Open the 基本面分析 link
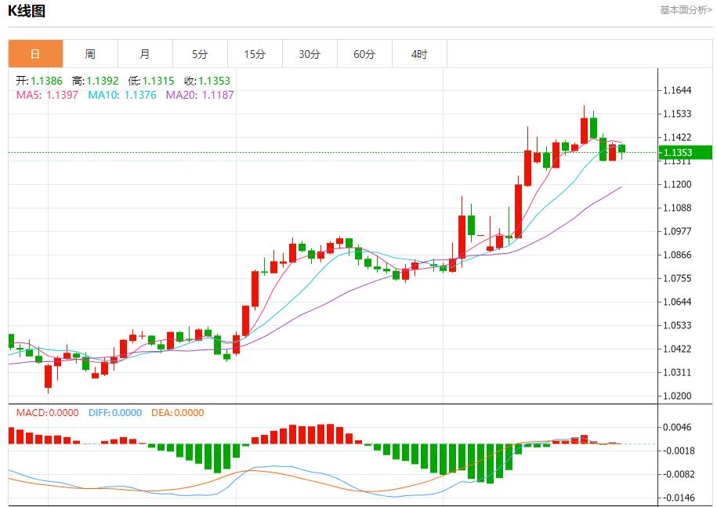The image size is (717, 507). point(686,10)
